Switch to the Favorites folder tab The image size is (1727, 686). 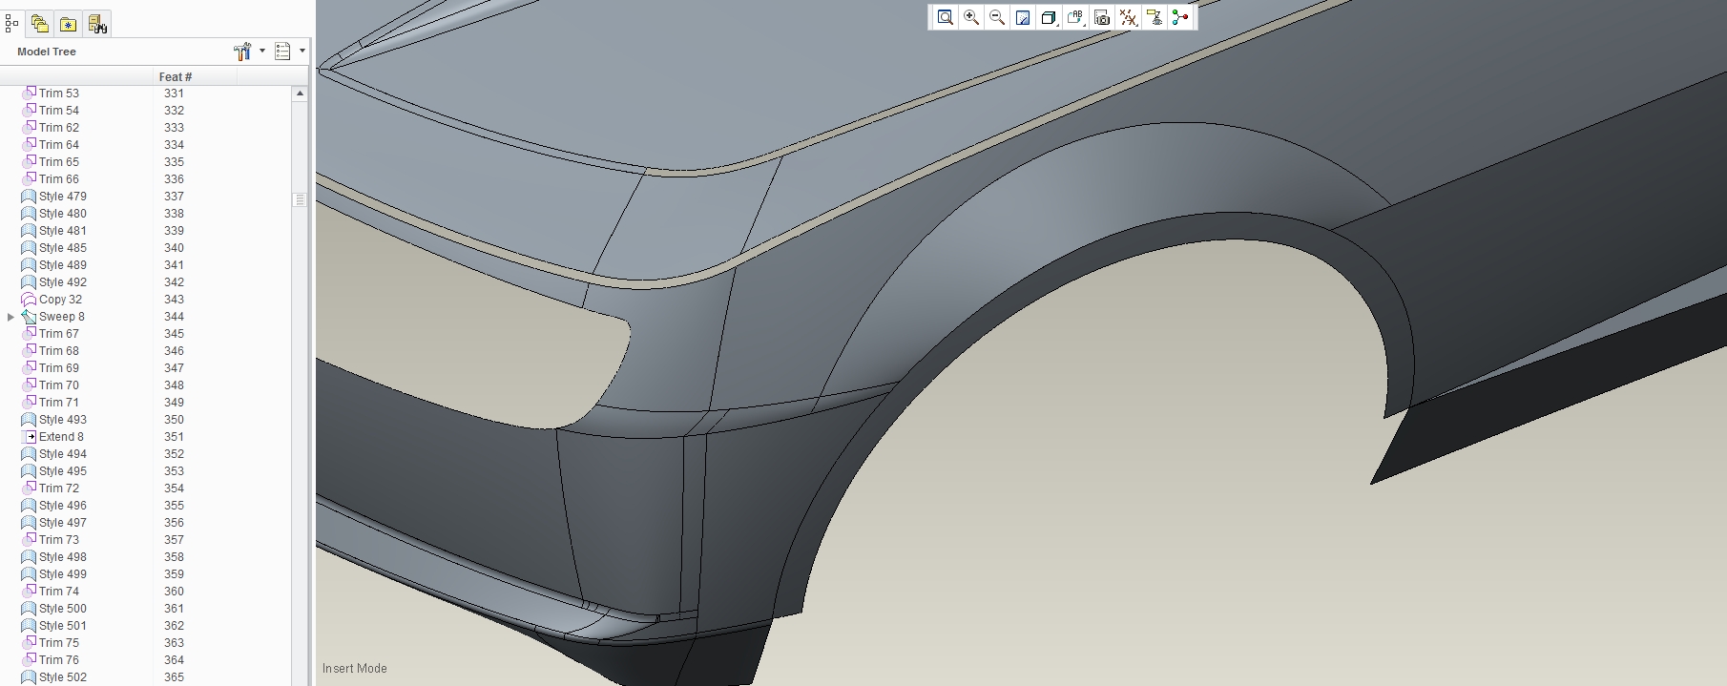pos(68,24)
